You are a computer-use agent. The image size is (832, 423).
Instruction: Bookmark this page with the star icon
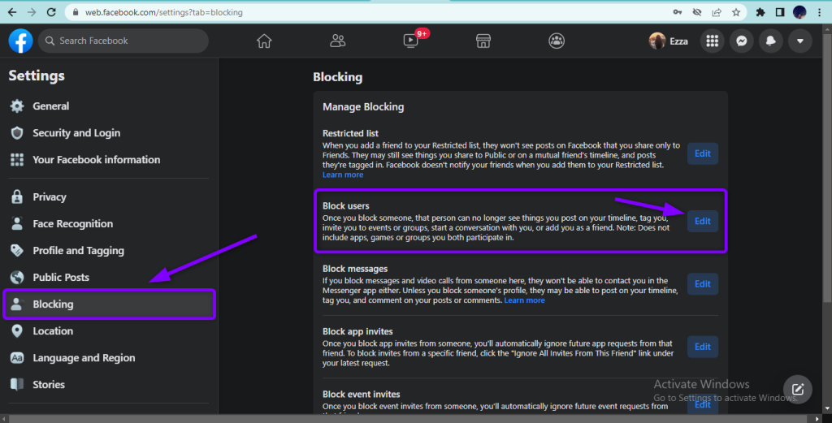(x=735, y=11)
